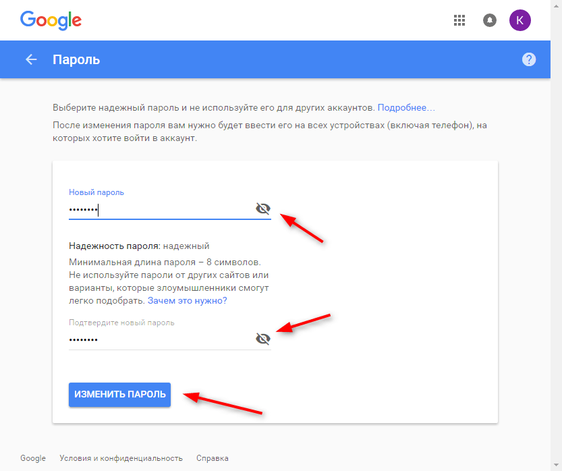This screenshot has width=562, height=471.
Task: Show the new password characters
Action: pos(262,209)
